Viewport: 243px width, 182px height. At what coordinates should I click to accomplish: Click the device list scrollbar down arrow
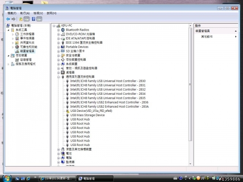tap(190, 164)
